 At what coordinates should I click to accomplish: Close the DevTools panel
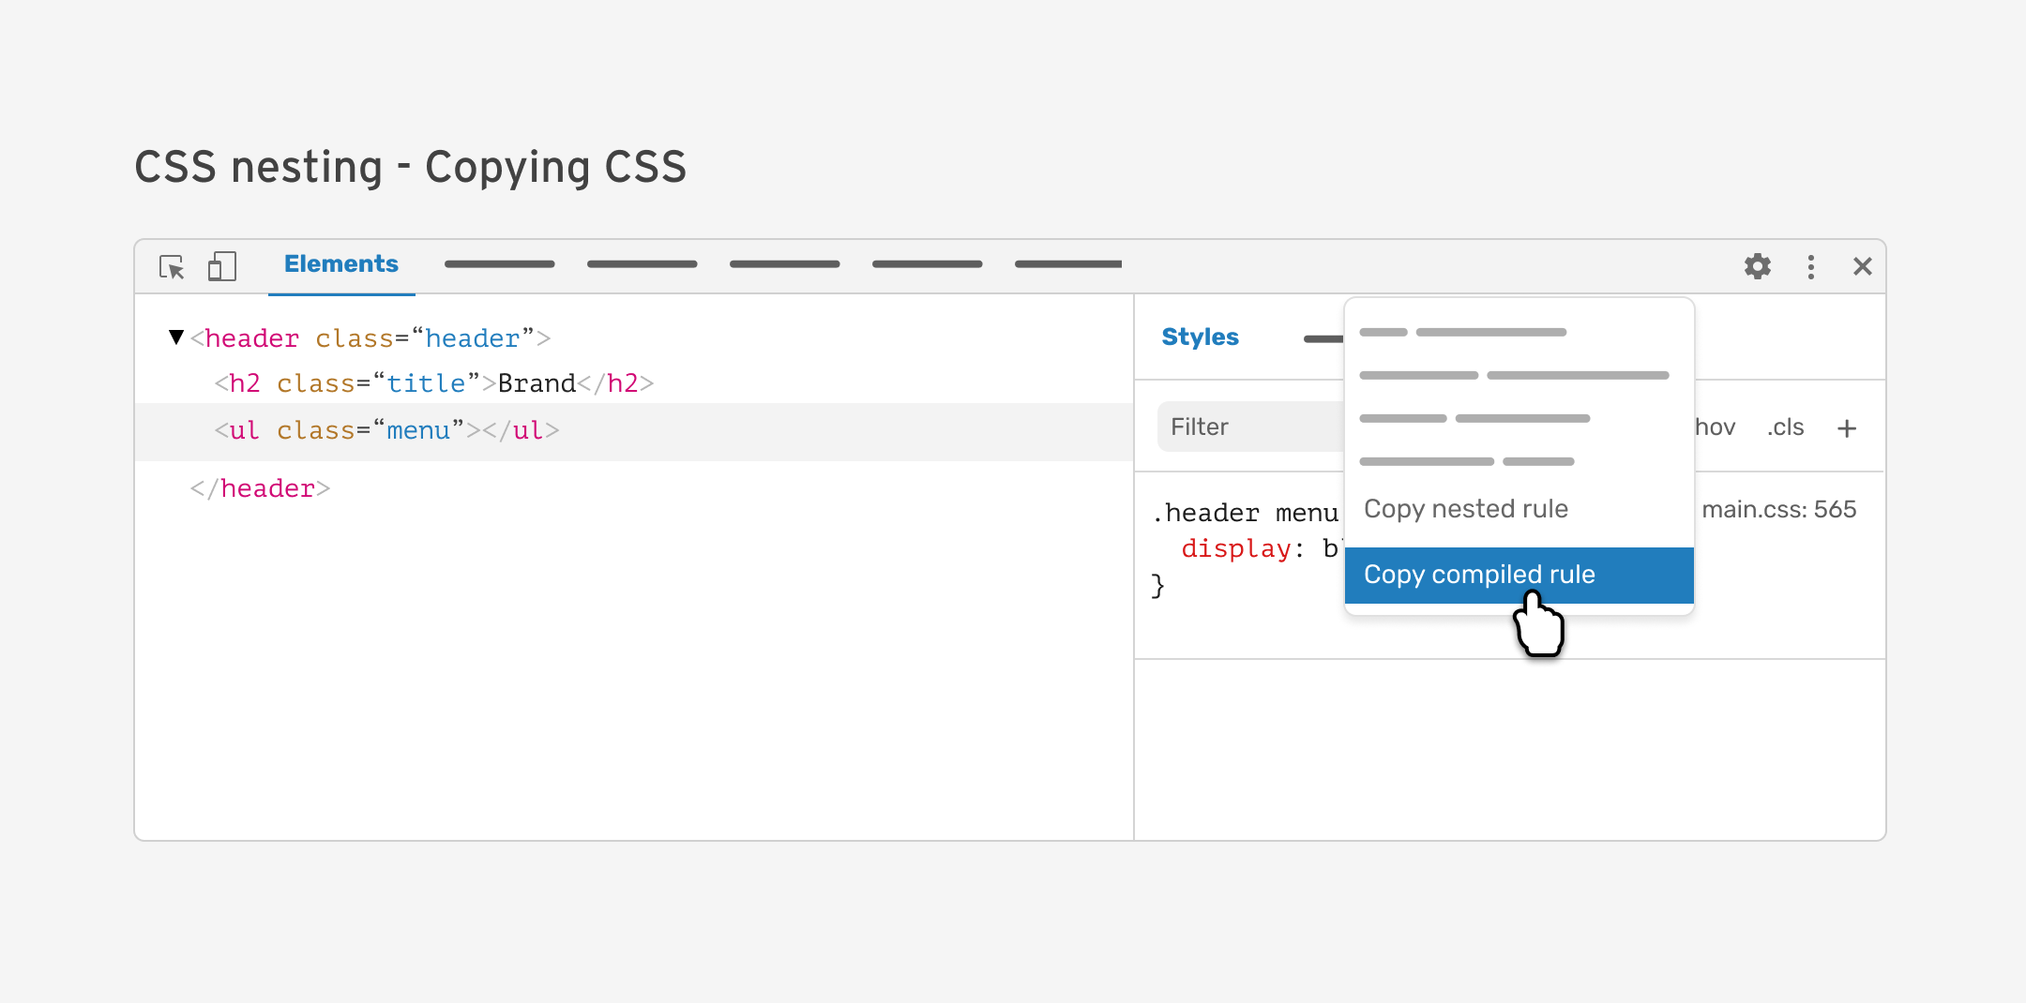click(1862, 267)
